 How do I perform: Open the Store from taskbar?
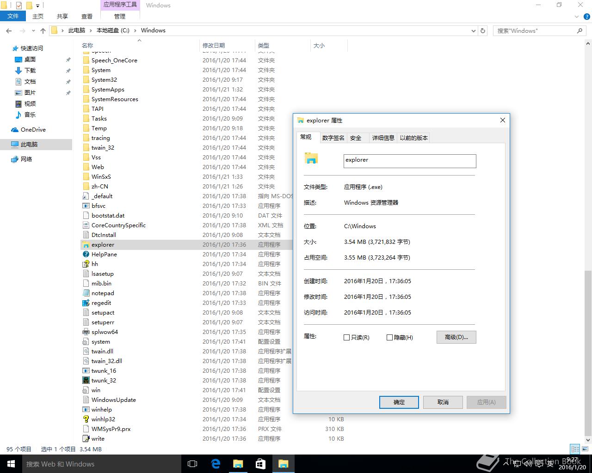pos(260,464)
